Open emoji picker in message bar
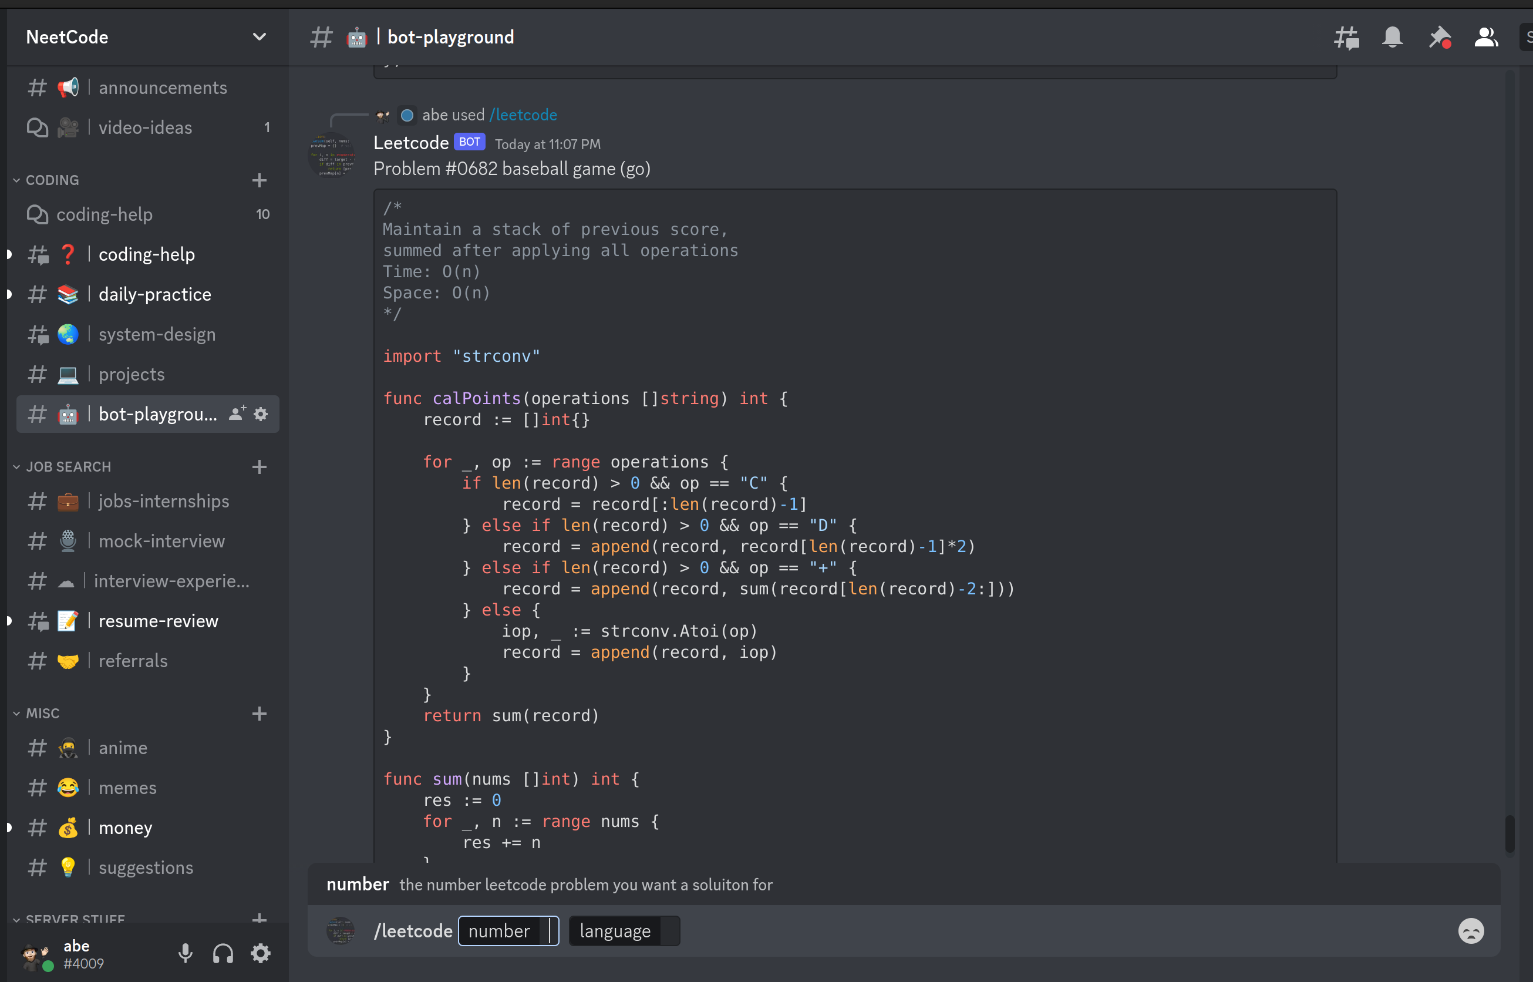This screenshot has height=982, width=1533. [x=1471, y=931]
